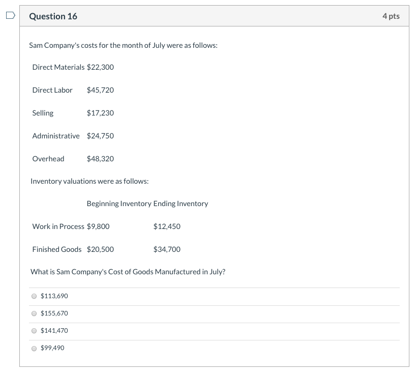Flag Question 16 with the bookmark icon
The width and height of the screenshot is (416, 372).
click(10, 15)
